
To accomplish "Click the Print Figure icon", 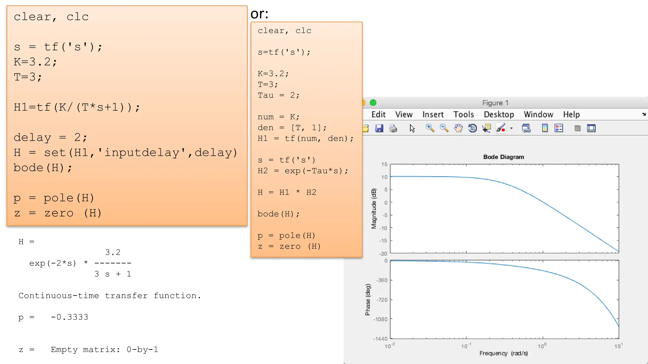I will [x=393, y=128].
